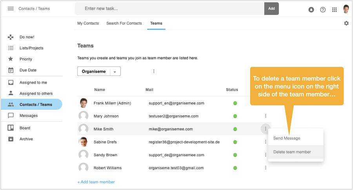This screenshot has width=353, height=190.
Task: Switch to Search For Contacts tab
Action: click(124, 23)
